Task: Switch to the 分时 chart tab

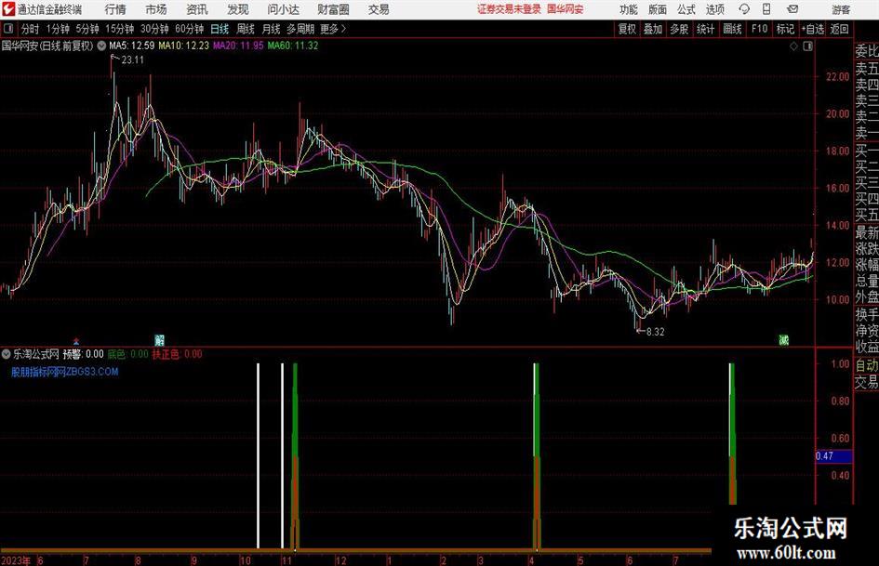Action: (x=31, y=29)
